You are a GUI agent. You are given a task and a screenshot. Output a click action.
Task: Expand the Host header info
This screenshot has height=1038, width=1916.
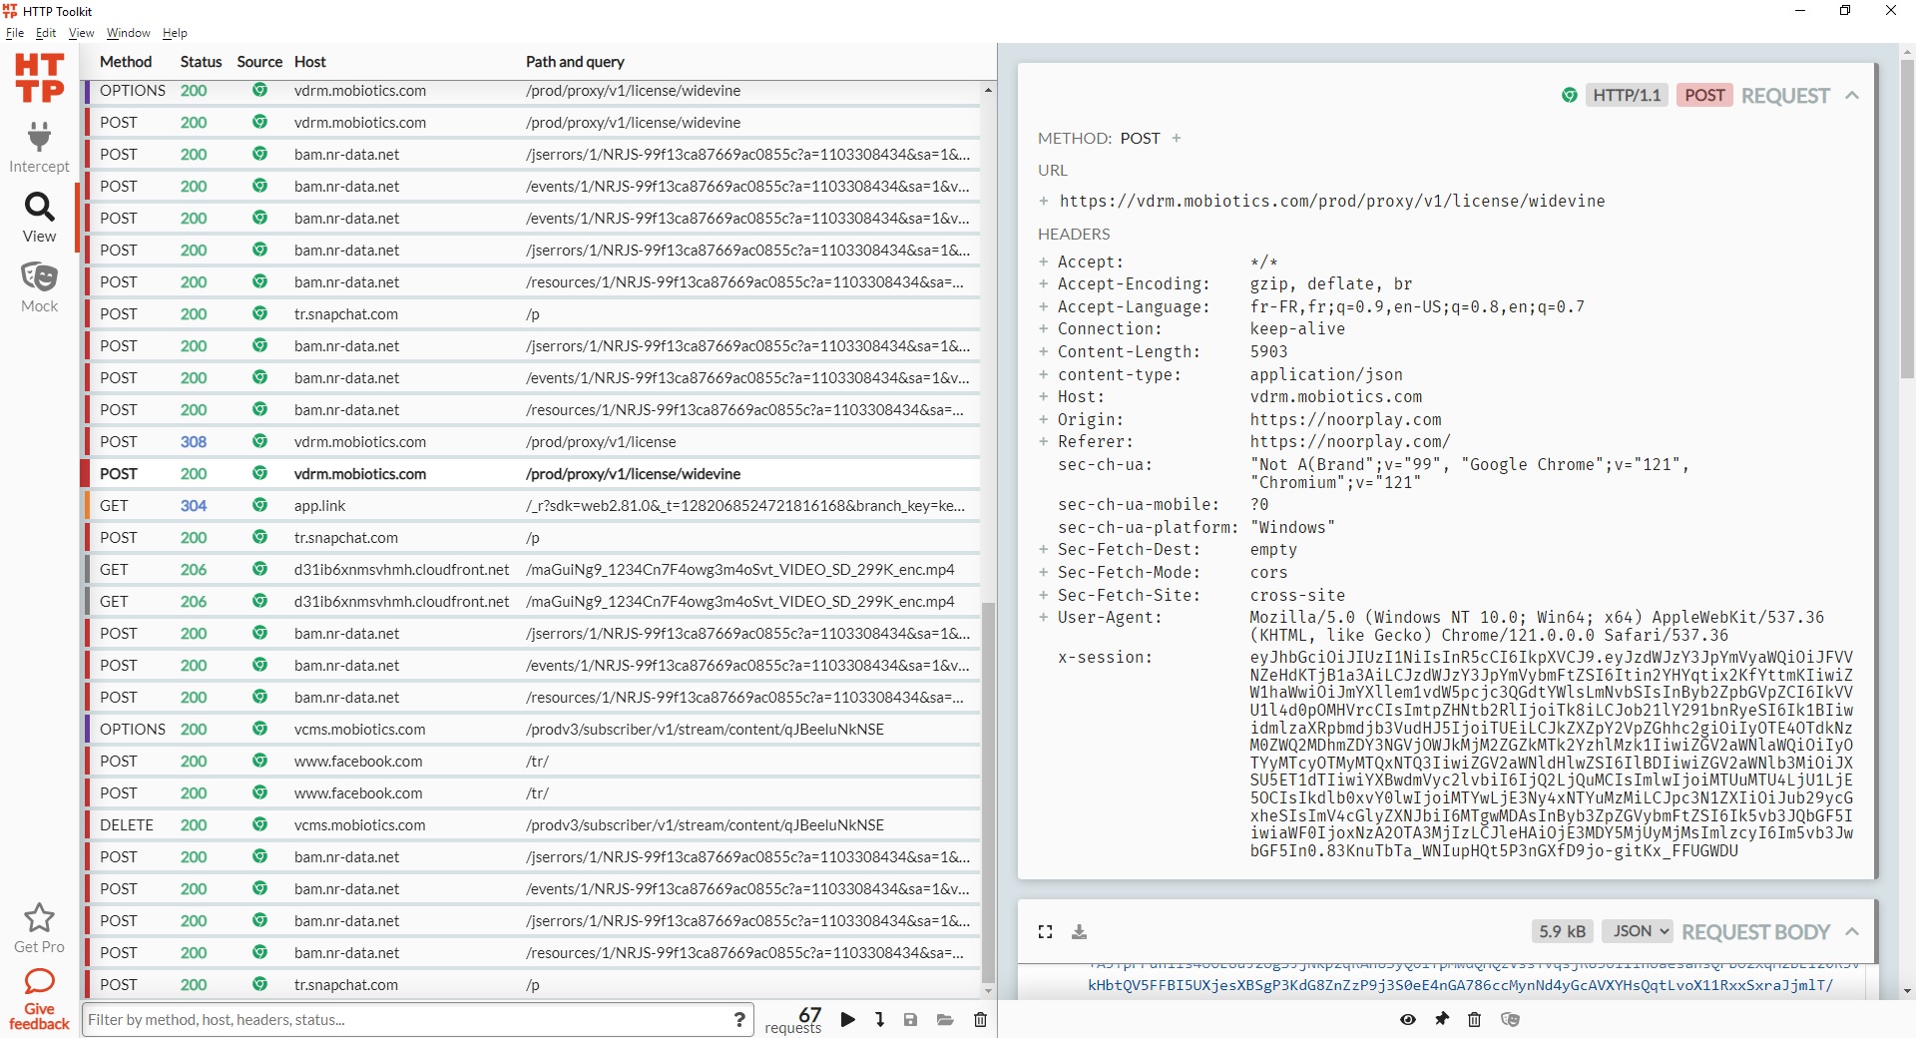point(1044,396)
